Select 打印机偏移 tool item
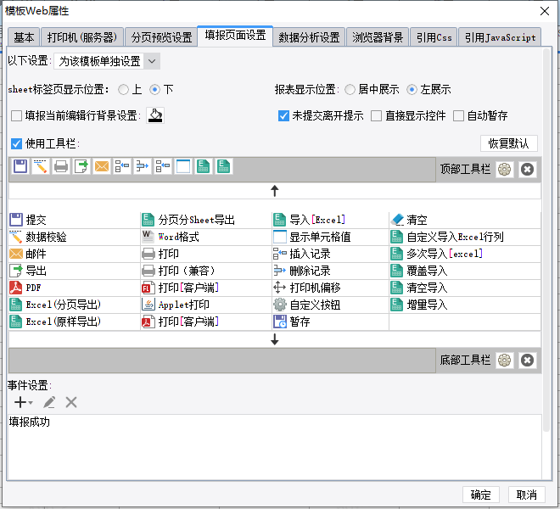 pos(330,288)
